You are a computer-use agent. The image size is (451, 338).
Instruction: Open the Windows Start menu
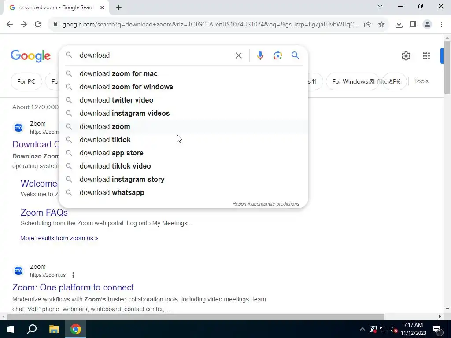pyautogui.click(x=11, y=329)
